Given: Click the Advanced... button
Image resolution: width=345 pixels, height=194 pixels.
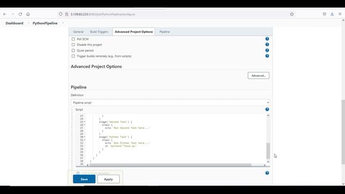Looking at the screenshot, I should pos(258,75).
